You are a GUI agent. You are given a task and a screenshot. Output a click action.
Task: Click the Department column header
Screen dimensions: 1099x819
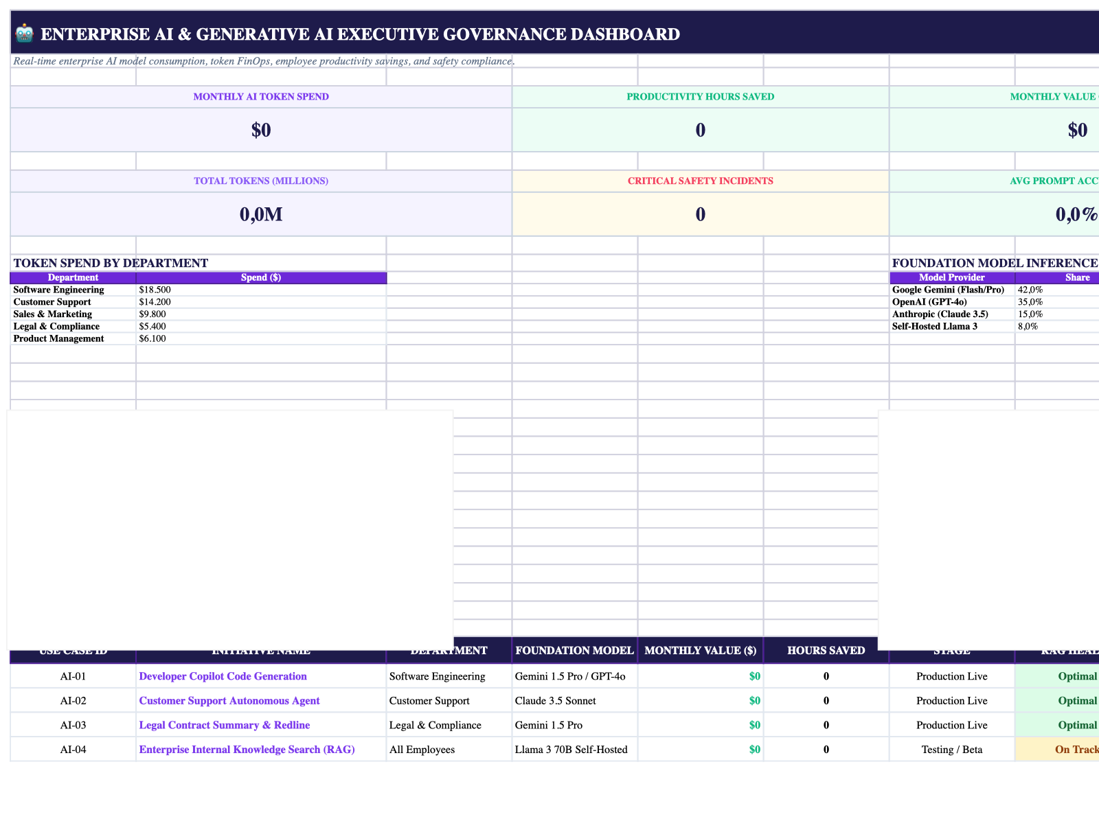coord(73,277)
